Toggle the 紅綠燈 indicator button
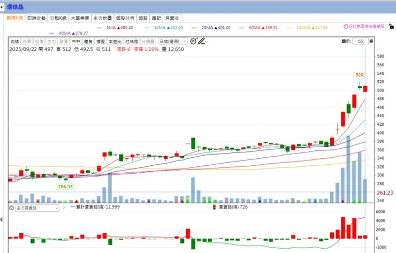 (x=132, y=41)
